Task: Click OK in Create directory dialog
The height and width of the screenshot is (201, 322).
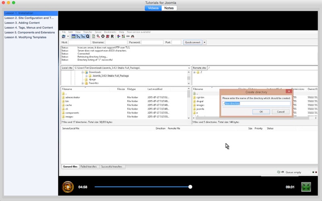Action: click(x=261, y=112)
